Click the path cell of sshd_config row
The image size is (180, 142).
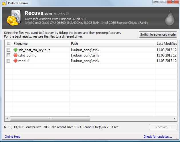85,55
